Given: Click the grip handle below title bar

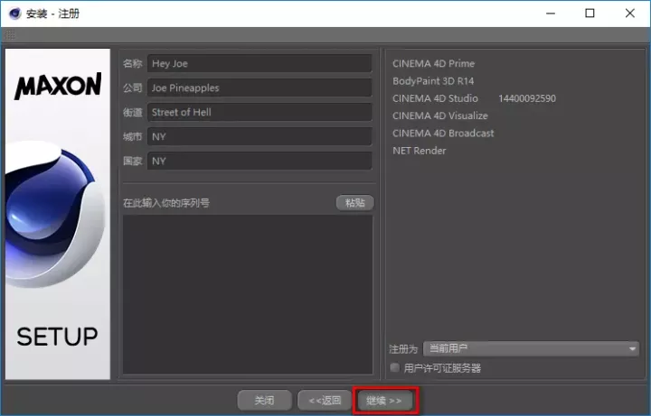Looking at the screenshot, I should [x=9, y=34].
